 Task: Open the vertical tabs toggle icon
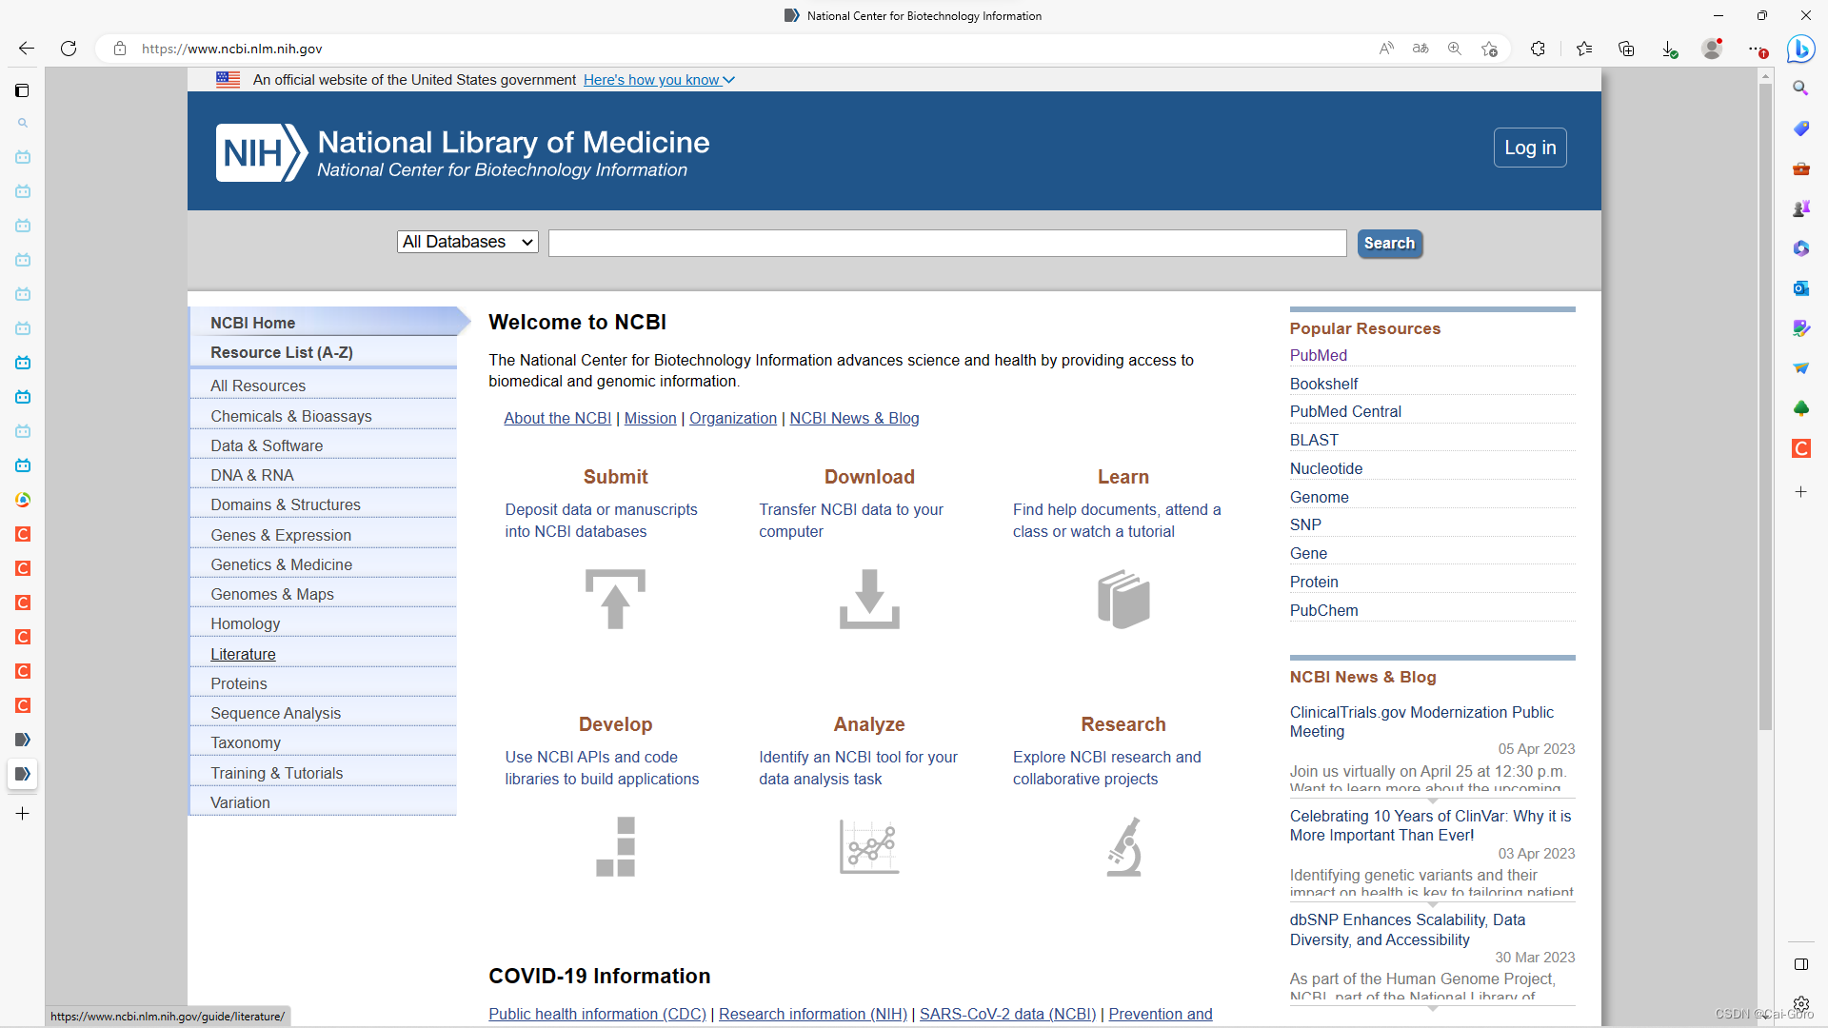[22, 90]
